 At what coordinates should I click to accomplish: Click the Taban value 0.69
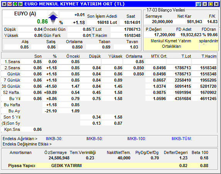point(106,47)
